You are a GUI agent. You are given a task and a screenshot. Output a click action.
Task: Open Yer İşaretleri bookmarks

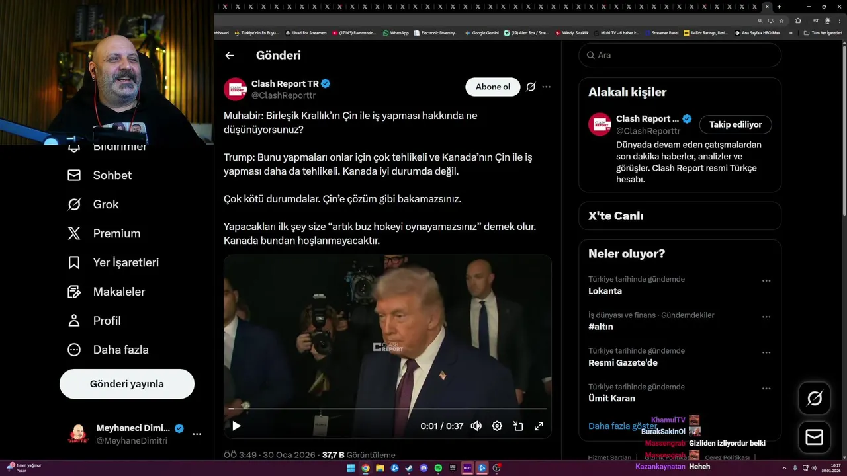click(113, 262)
